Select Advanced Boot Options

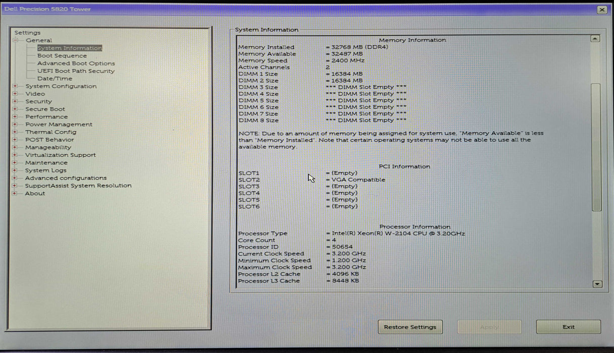click(x=76, y=63)
